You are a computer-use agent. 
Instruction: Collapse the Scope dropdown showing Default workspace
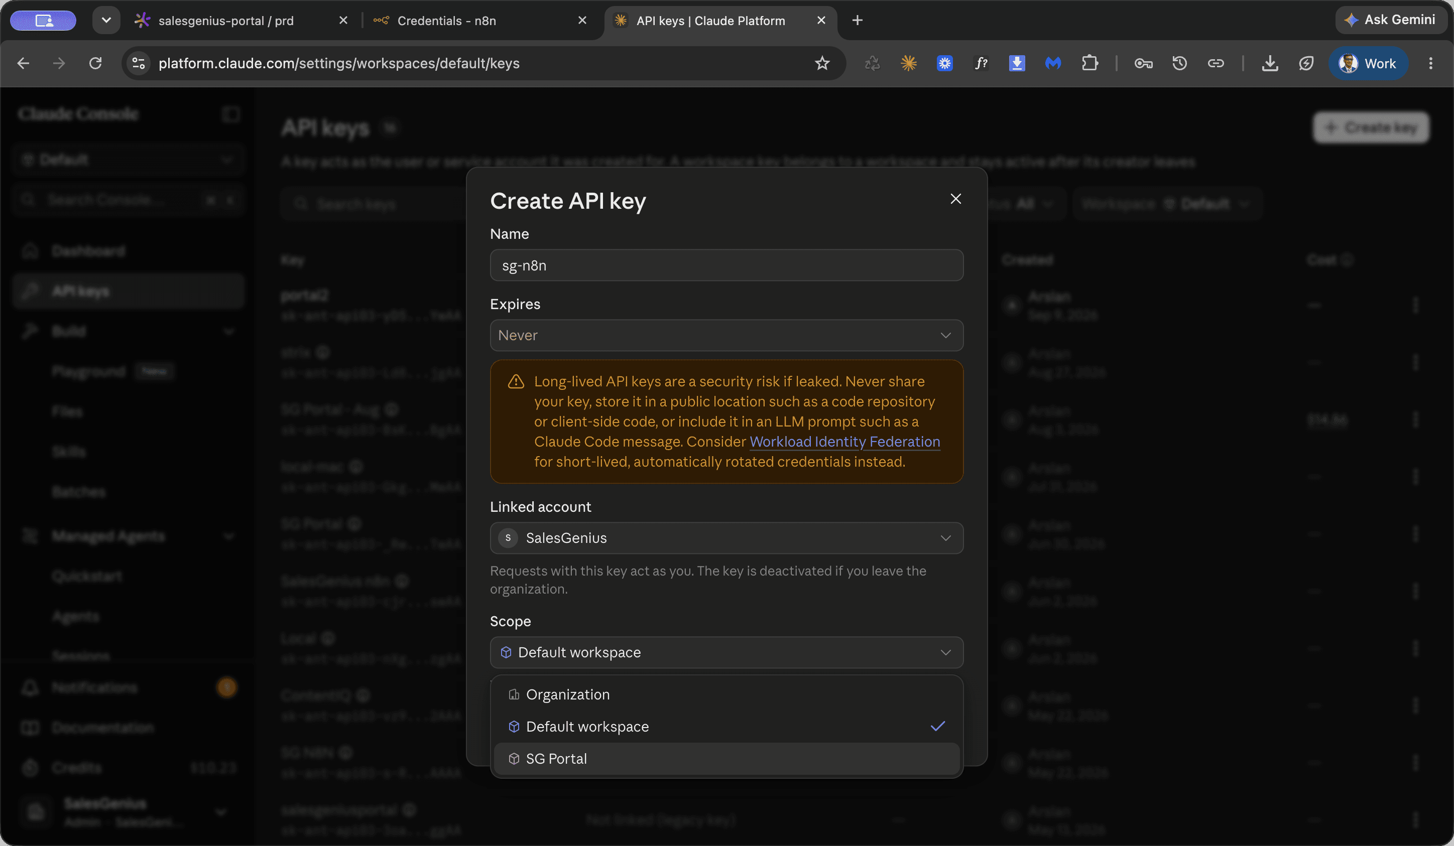tap(726, 652)
